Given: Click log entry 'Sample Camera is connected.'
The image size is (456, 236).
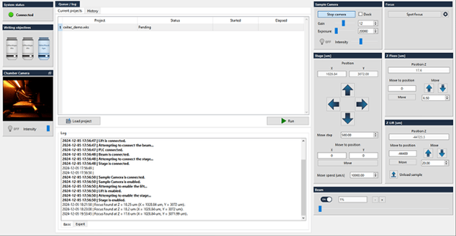Looking at the screenshot, I should pyautogui.click(x=103, y=177).
